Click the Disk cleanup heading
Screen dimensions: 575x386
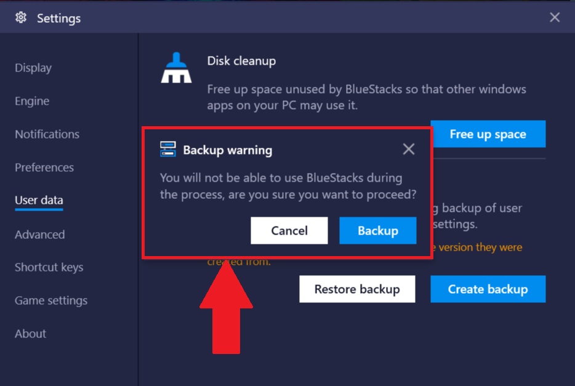tap(241, 61)
